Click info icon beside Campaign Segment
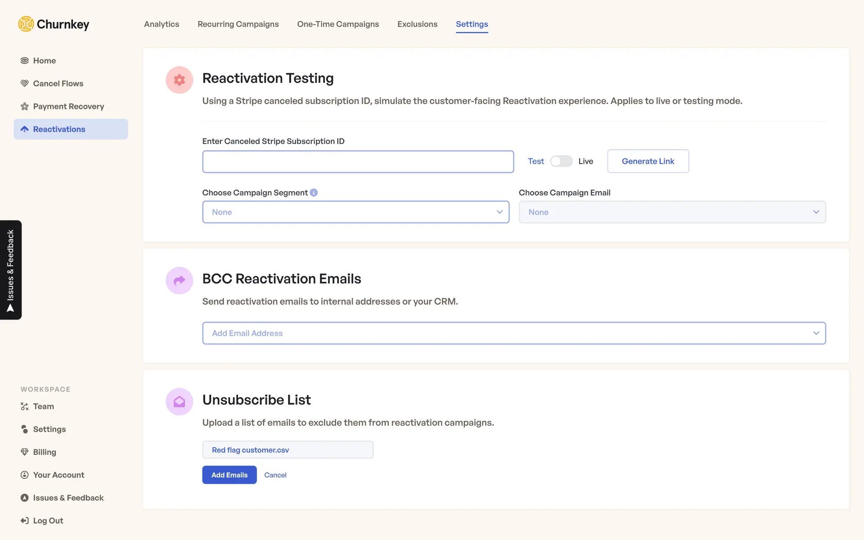This screenshot has height=540, width=864. point(314,193)
